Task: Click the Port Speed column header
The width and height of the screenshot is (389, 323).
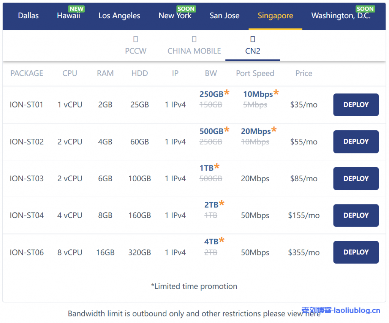Action: [x=255, y=73]
